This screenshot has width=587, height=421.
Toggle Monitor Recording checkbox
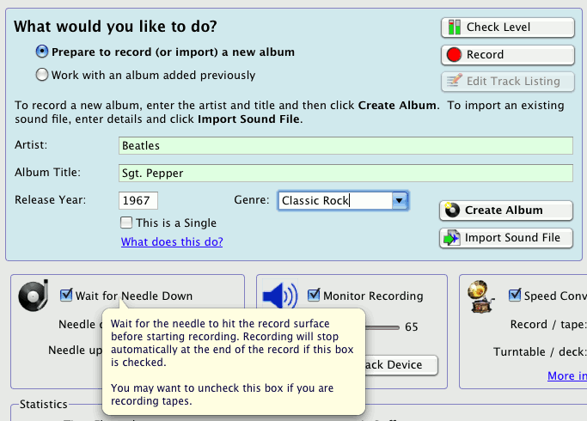(314, 296)
